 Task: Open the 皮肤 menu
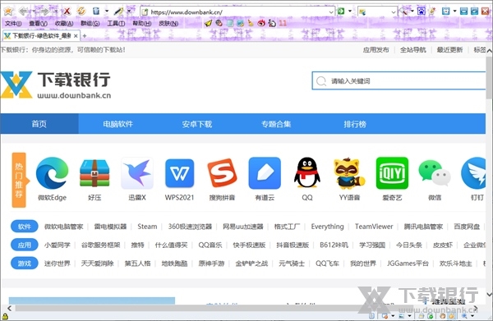168,23
